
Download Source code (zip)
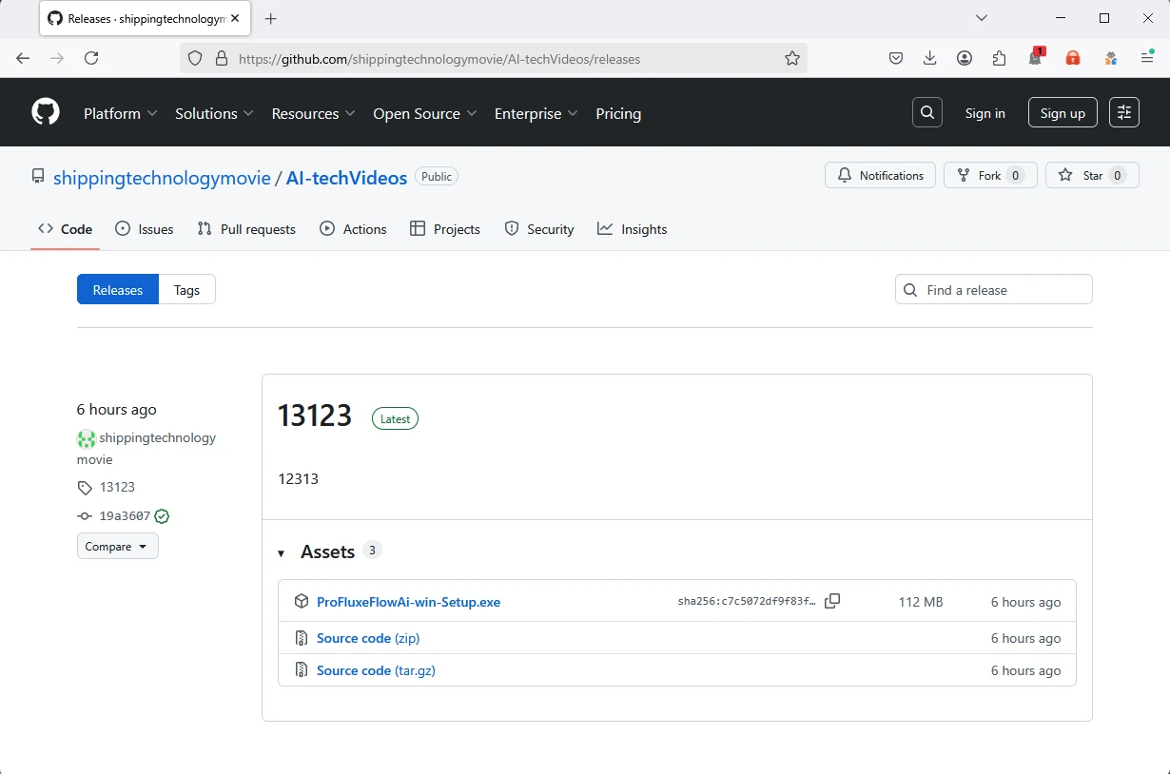click(368, 638)
